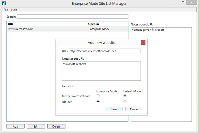Screen dimensions: 199x133
Task: Click the Enterprise Mode cell in the list
Action: [x=99, y=29]
